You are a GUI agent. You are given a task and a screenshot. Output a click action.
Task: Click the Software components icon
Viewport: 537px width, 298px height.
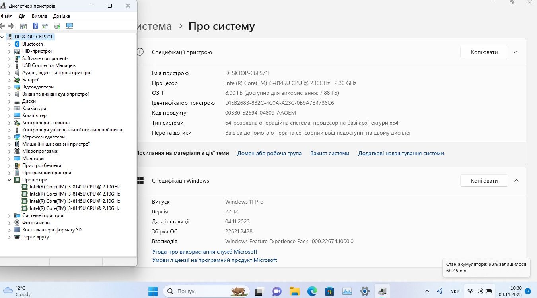pyautogui.click(x=17, y=58)
